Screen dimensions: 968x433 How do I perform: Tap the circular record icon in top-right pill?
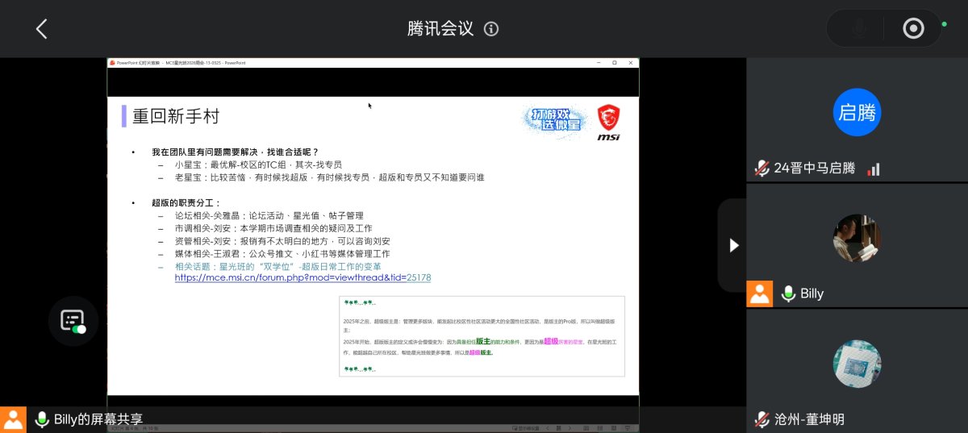[x=913, y=29]
